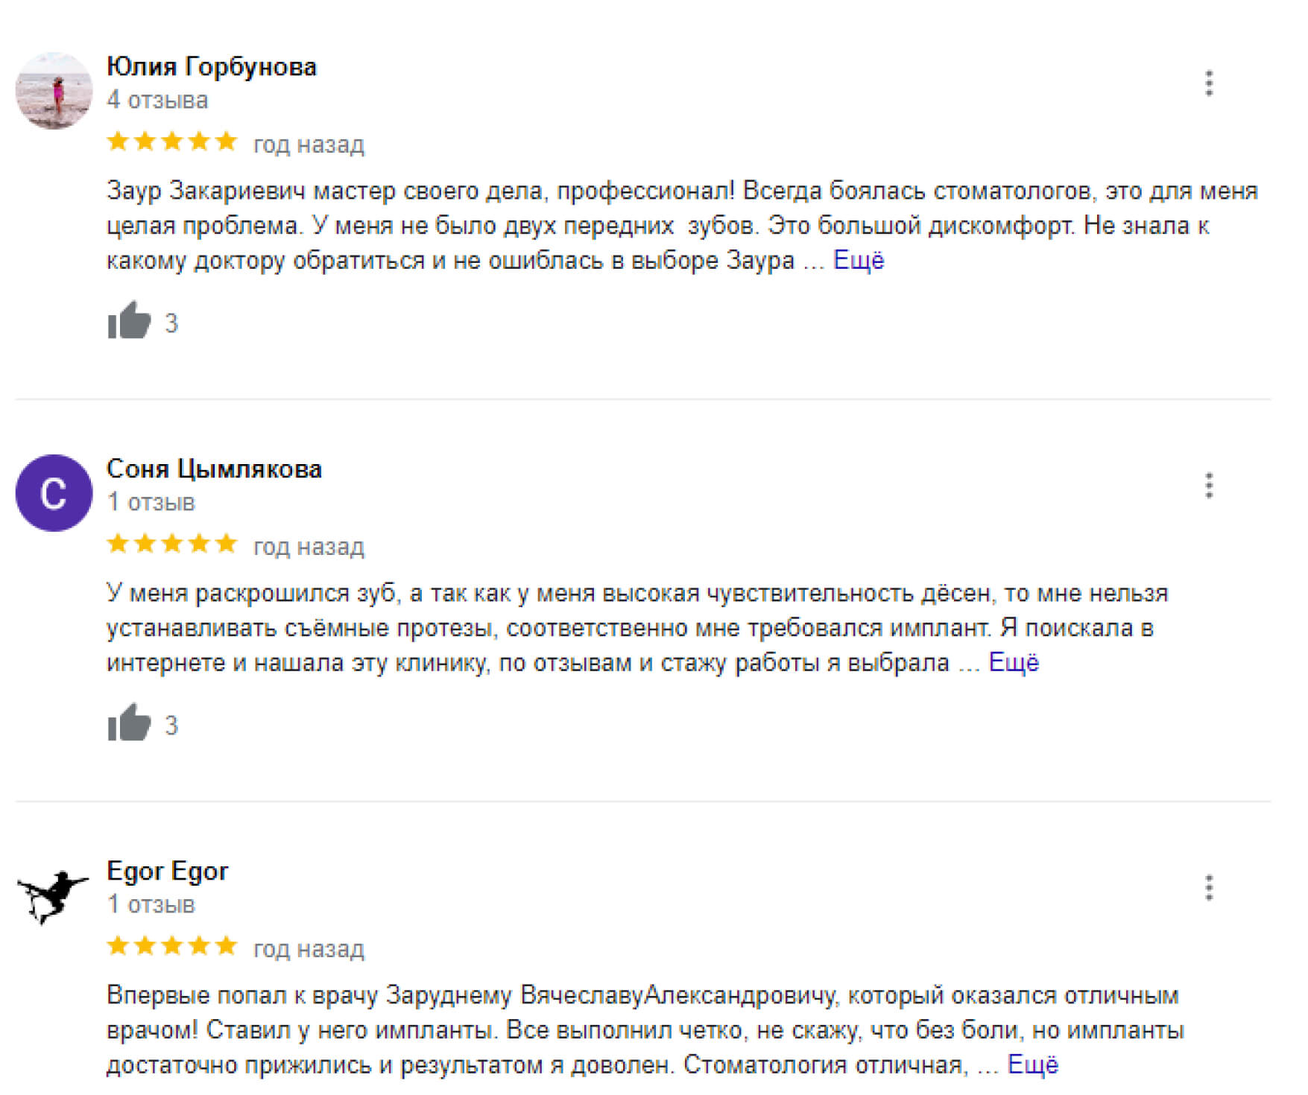
Task: Open the three-dot menu on Юлия's review
Action: click(1210, 83)
